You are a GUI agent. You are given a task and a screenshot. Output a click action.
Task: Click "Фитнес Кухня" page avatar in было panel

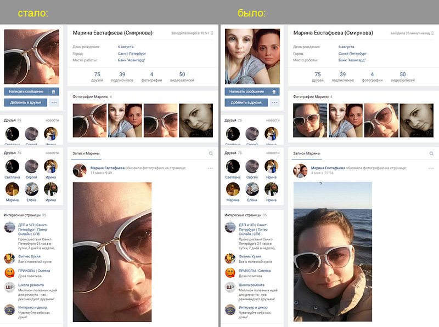click(x=230, y=259)
